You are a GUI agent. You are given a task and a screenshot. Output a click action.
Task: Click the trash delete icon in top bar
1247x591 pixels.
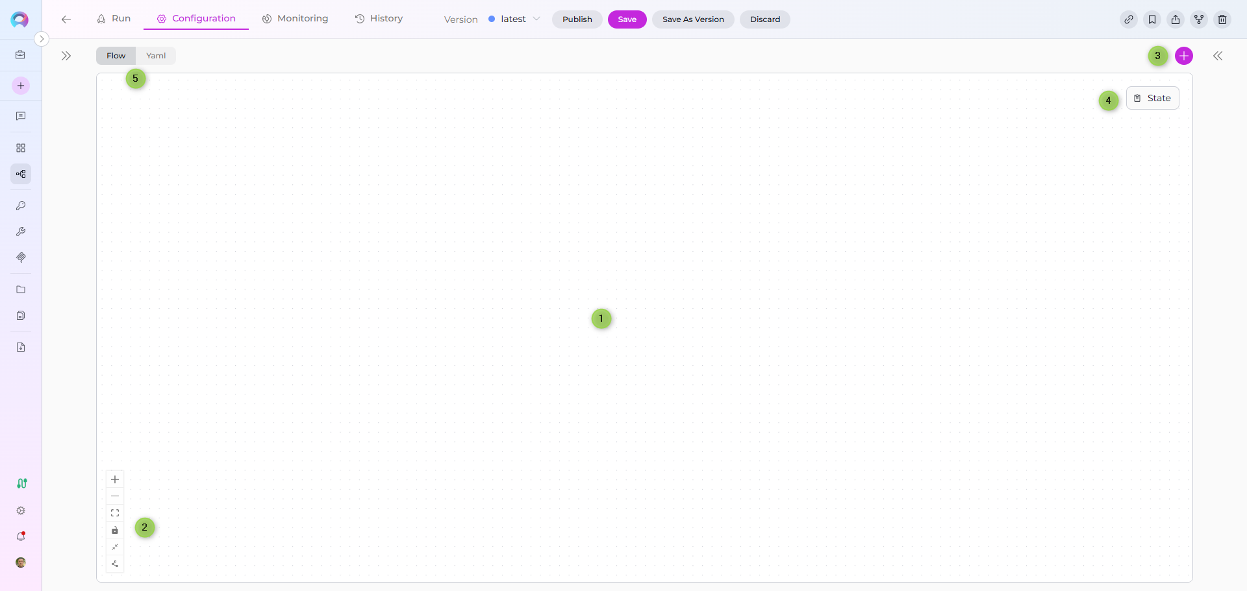click(x=1222, y=19)
